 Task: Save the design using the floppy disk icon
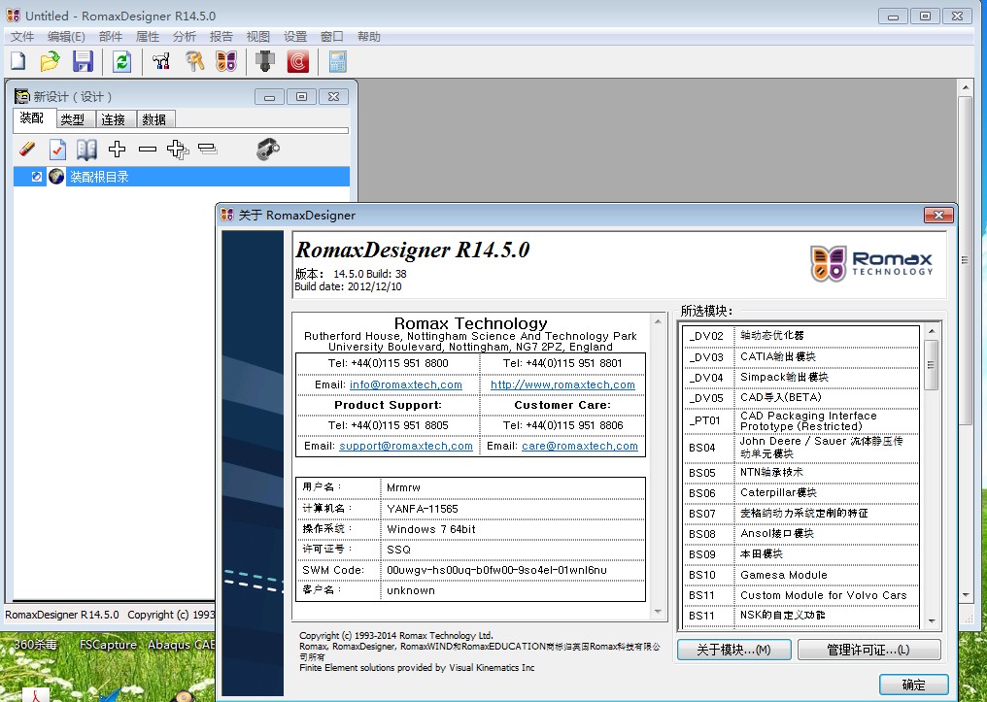pos(83,61)
